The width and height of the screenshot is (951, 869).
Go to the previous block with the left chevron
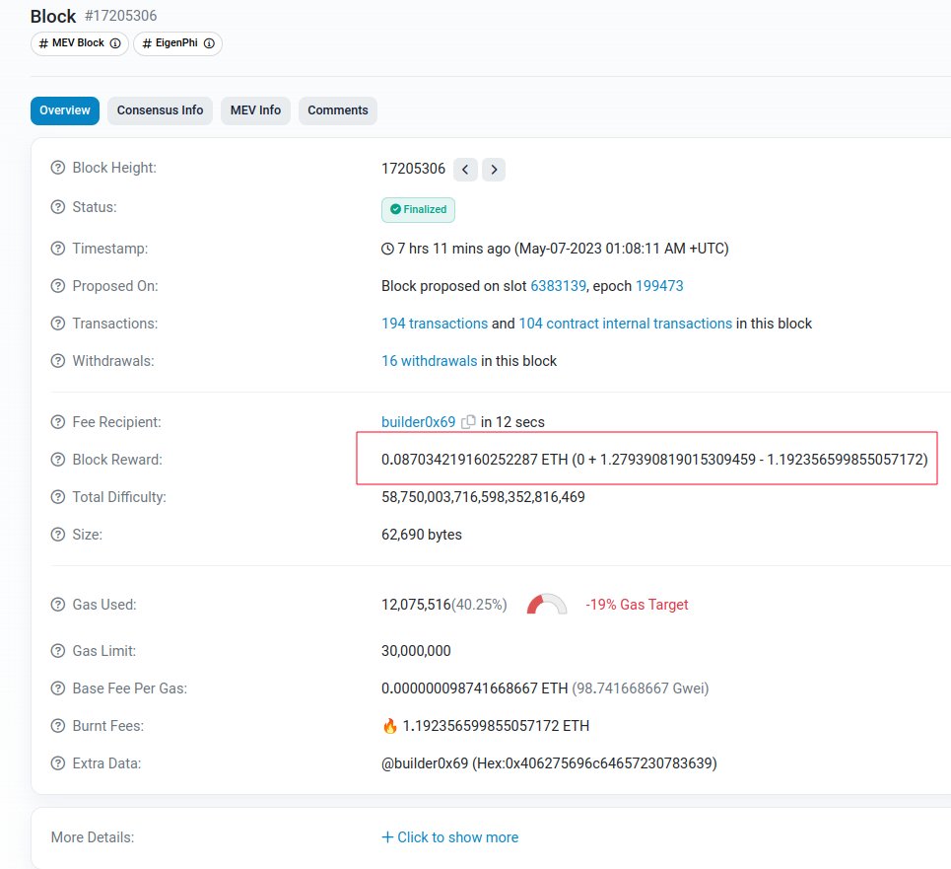click(465, 170)
